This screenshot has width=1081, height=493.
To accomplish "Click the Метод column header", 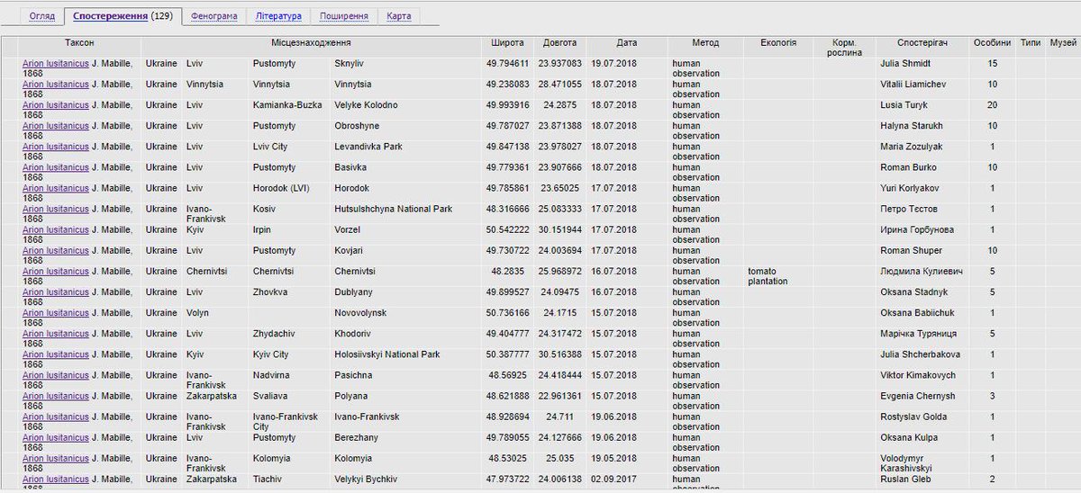I will tap(705, 42).
